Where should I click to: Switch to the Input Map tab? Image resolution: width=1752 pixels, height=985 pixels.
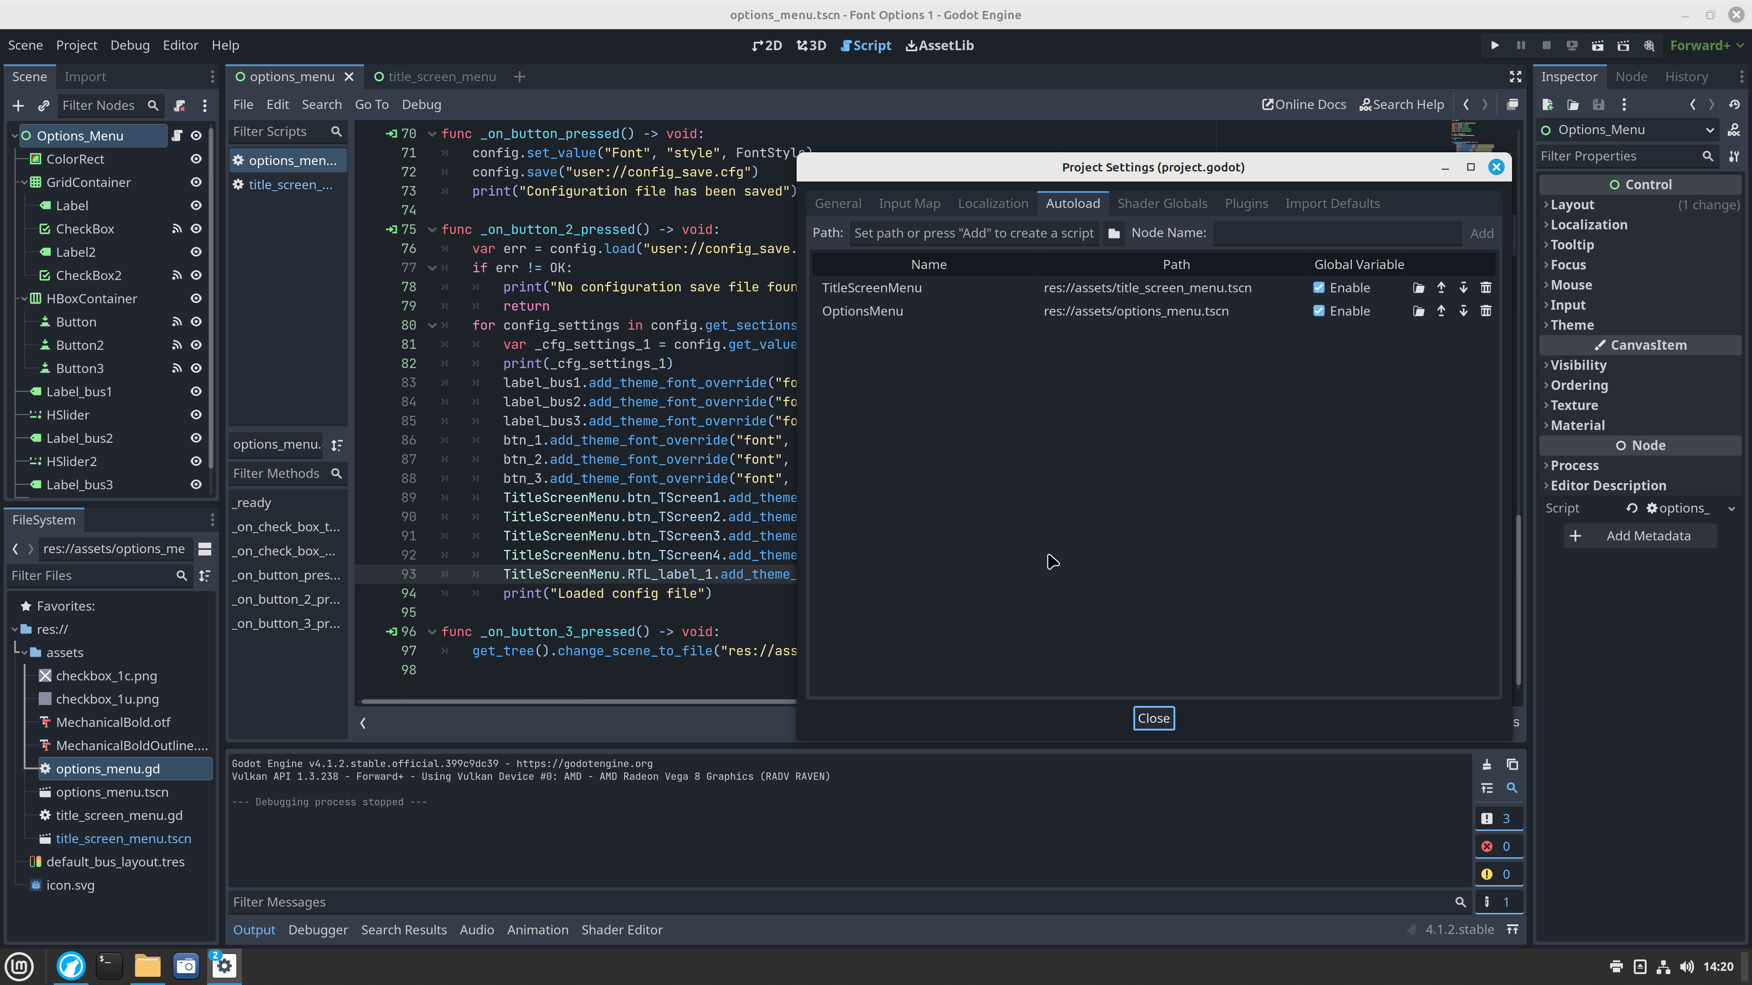click(909, 203)
